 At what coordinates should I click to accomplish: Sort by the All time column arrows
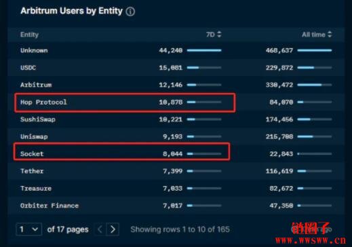[330, 35]
